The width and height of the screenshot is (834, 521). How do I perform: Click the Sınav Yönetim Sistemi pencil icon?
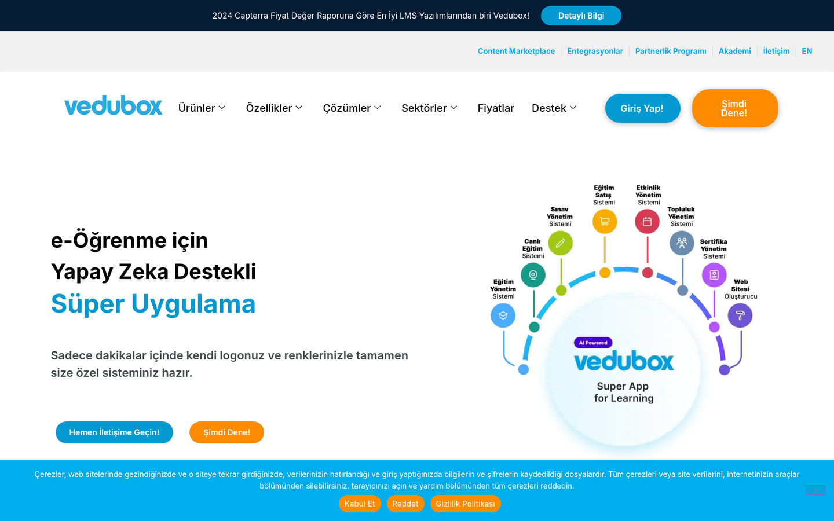(x=560, y=243)
